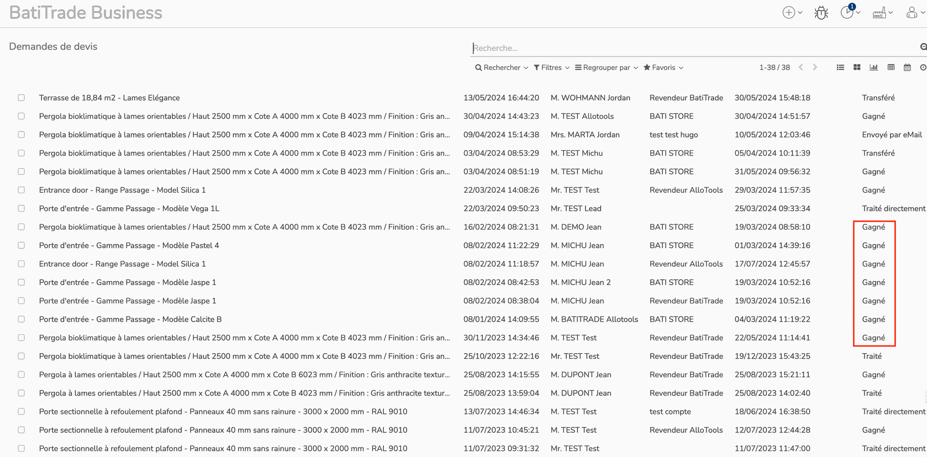This screenshot has height=457, width=927.
Task: Check the Modèle Calcite B row box
Action: pyautogui.click(x=21, y=319)
